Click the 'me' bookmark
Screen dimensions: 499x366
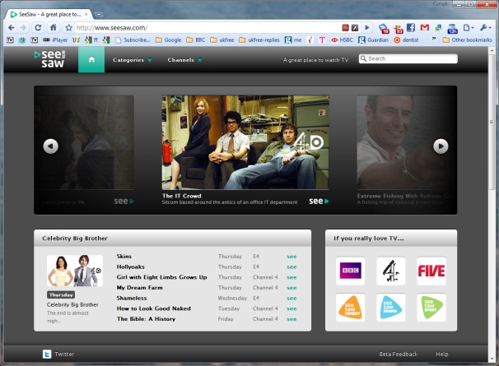point(293,39)
